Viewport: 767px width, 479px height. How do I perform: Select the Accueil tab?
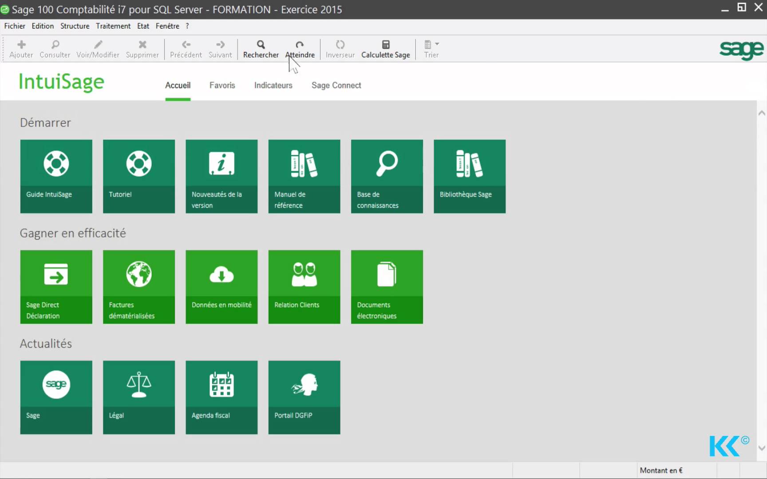tap(178, 85)
